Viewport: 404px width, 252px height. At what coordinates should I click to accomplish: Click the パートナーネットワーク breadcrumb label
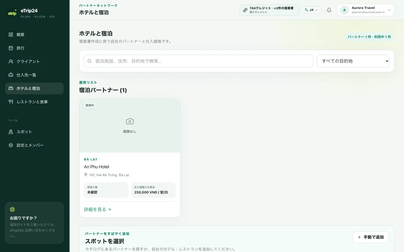98,6
